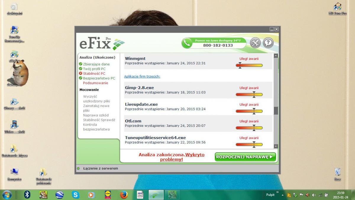Screen dimensions: 355x200
Task: Select the Otl.com crash entry
Action: coord(198,123)
